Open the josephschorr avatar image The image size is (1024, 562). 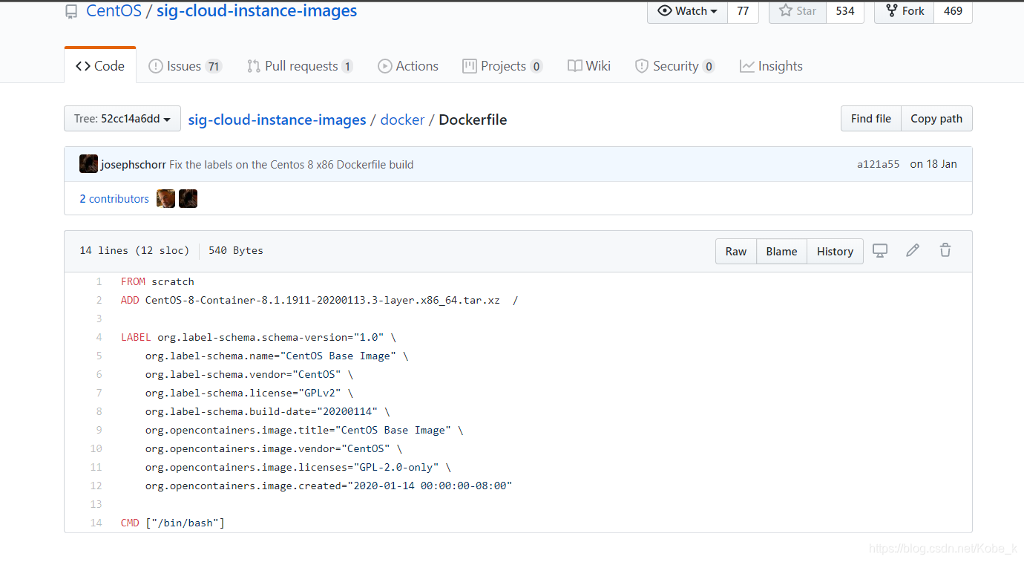[88, 164]
